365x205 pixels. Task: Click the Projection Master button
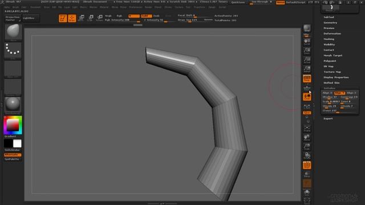[13, 18]
